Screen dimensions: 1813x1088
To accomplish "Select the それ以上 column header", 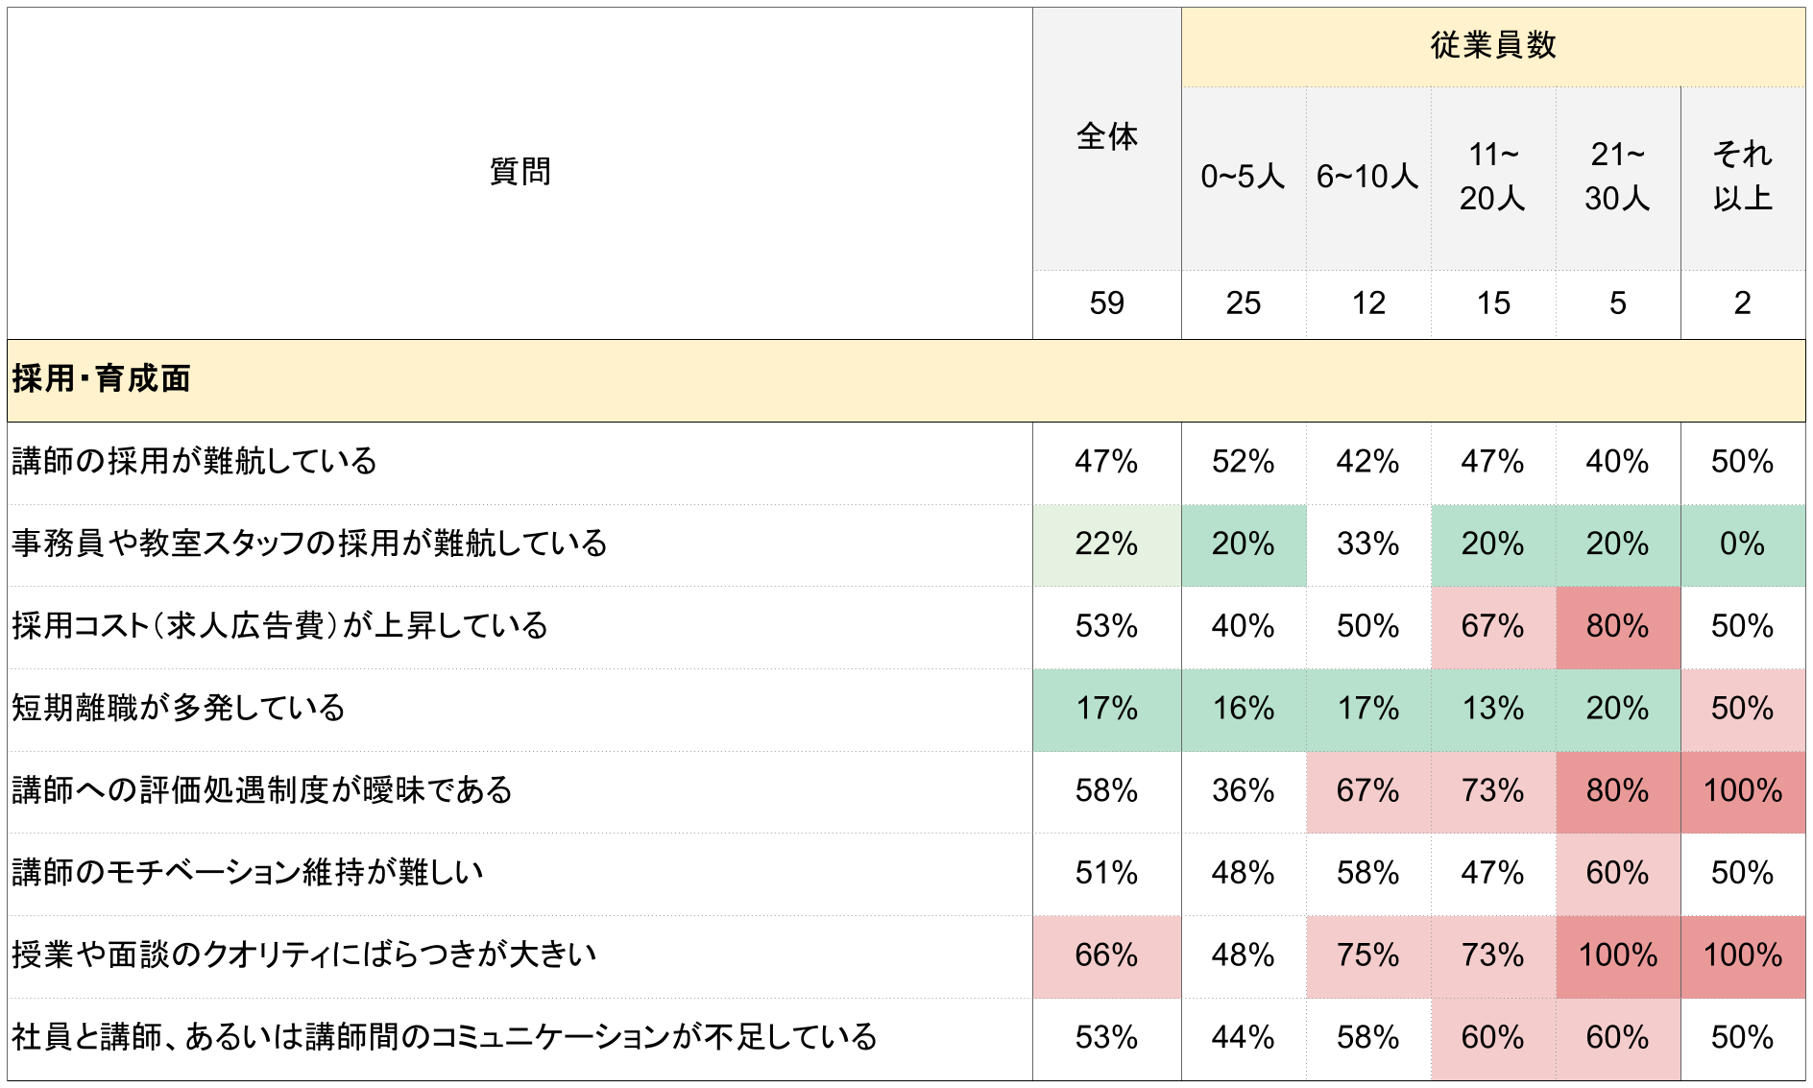I will pyautogui.click(x=1742, y=177).
